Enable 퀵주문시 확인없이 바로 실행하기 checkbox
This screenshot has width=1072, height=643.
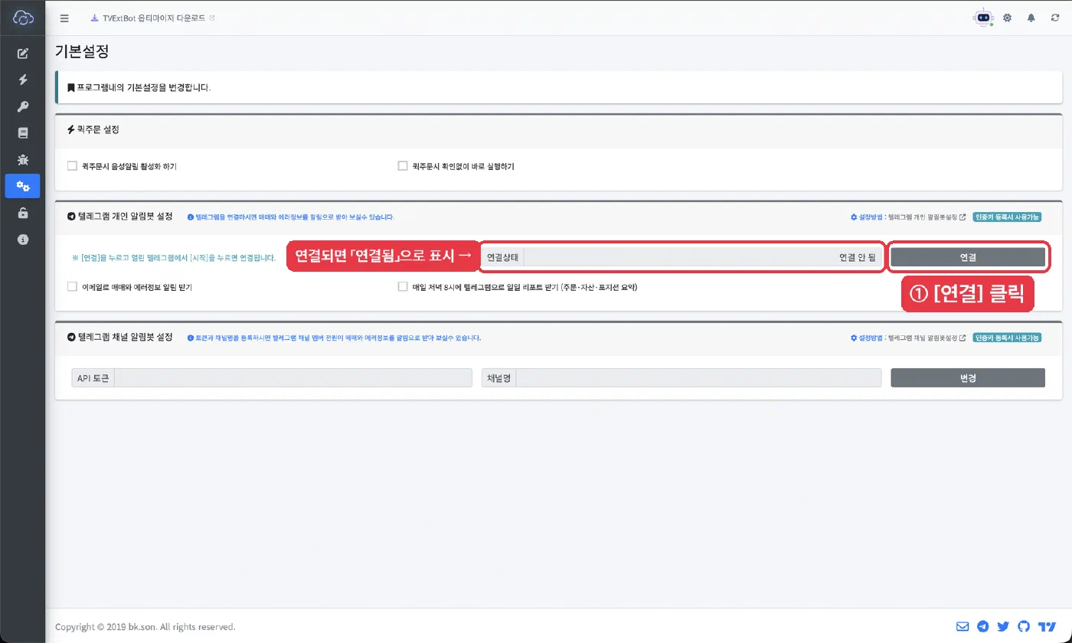tap(403, 165)
